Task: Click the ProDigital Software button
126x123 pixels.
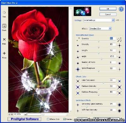Action: [25, 119]
